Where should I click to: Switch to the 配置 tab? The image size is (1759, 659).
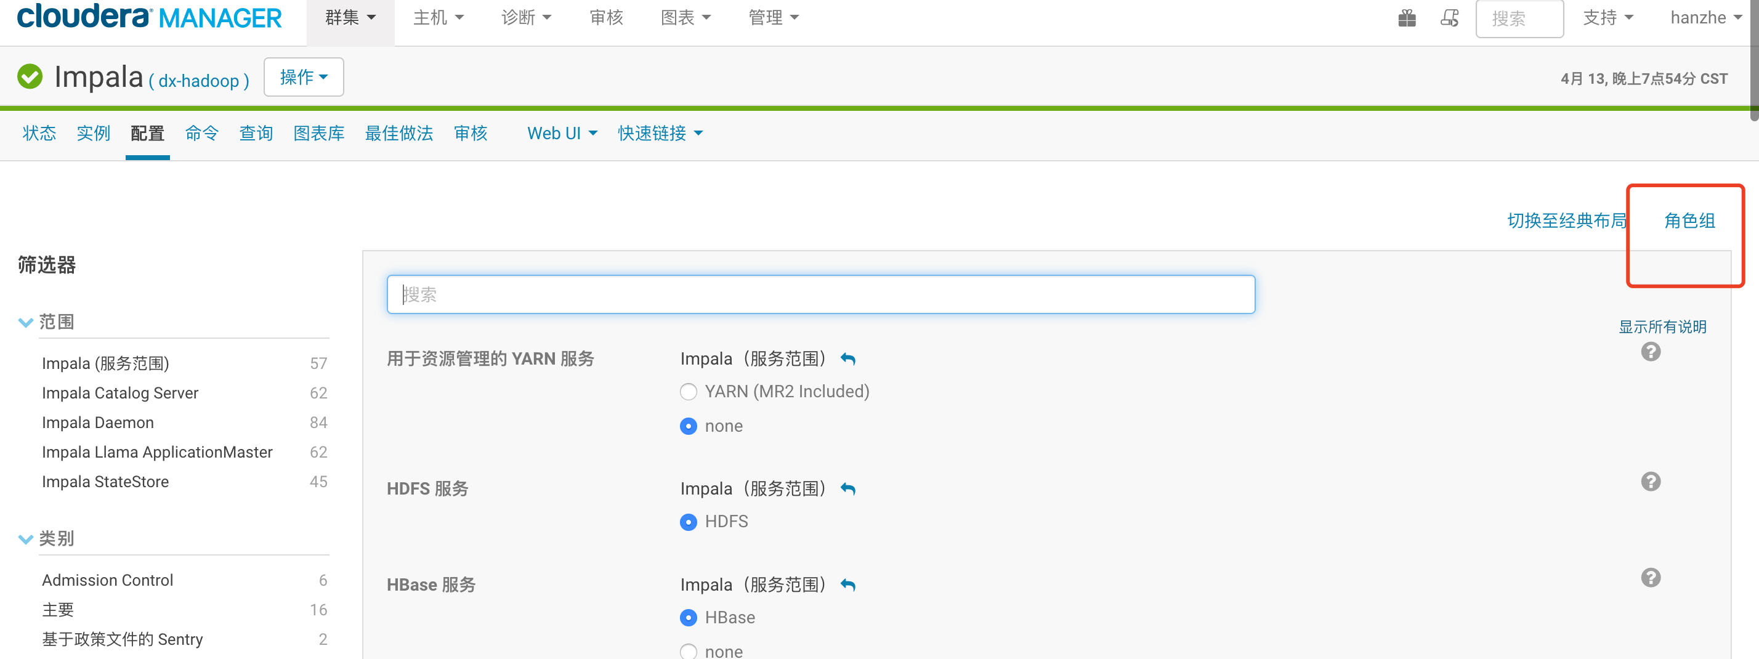coord(147,133)
